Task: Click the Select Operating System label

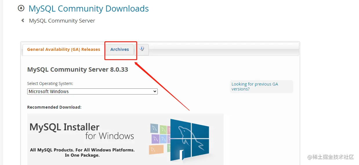Action: point(50,84)
